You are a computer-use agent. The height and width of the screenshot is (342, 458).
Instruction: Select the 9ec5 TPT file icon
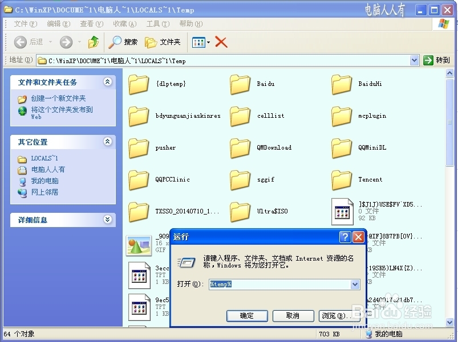click(x=139, y=307)
